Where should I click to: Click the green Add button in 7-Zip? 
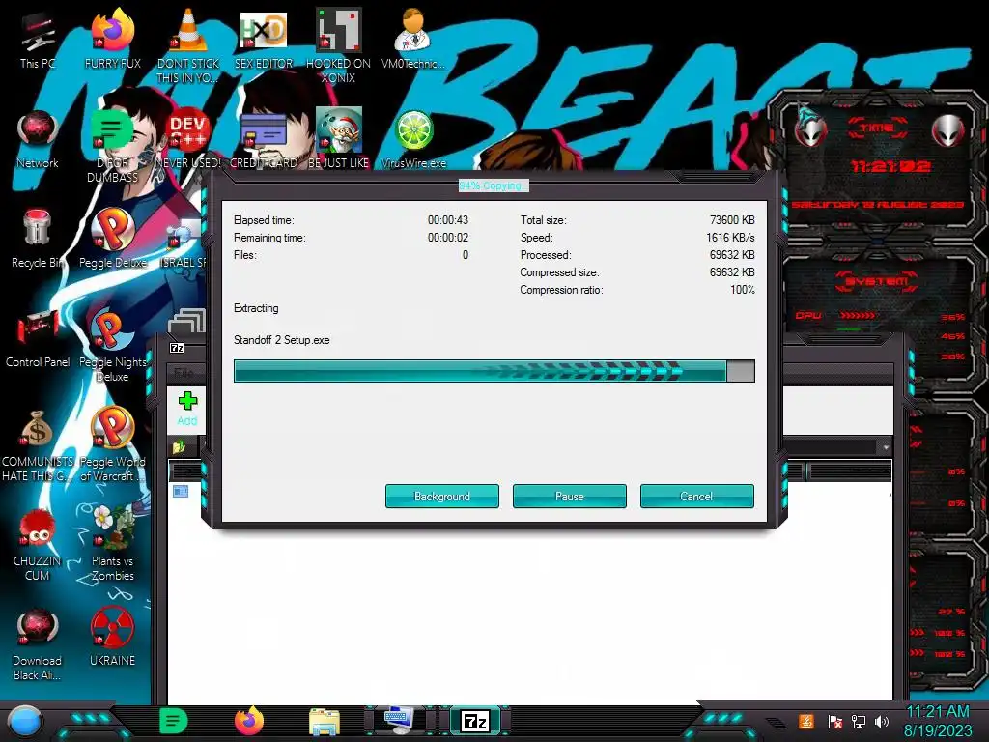pyautogui.click(x=187, y=409)
